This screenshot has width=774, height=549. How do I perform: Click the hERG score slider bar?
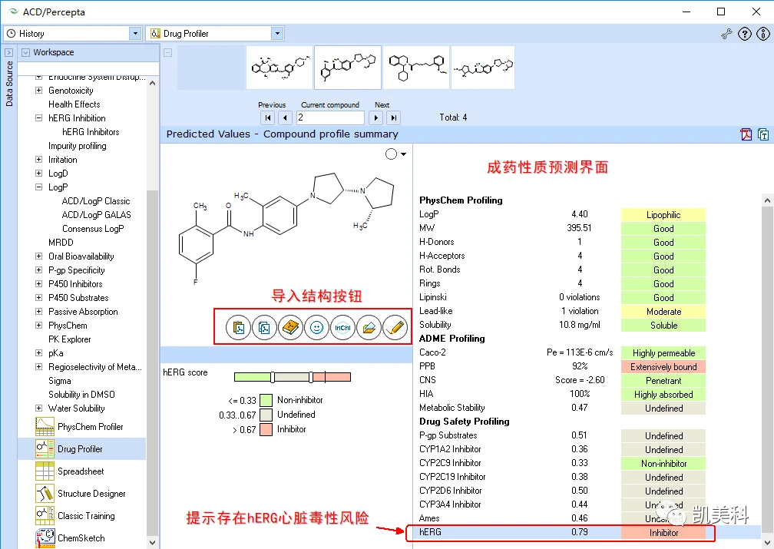(293, 377)
